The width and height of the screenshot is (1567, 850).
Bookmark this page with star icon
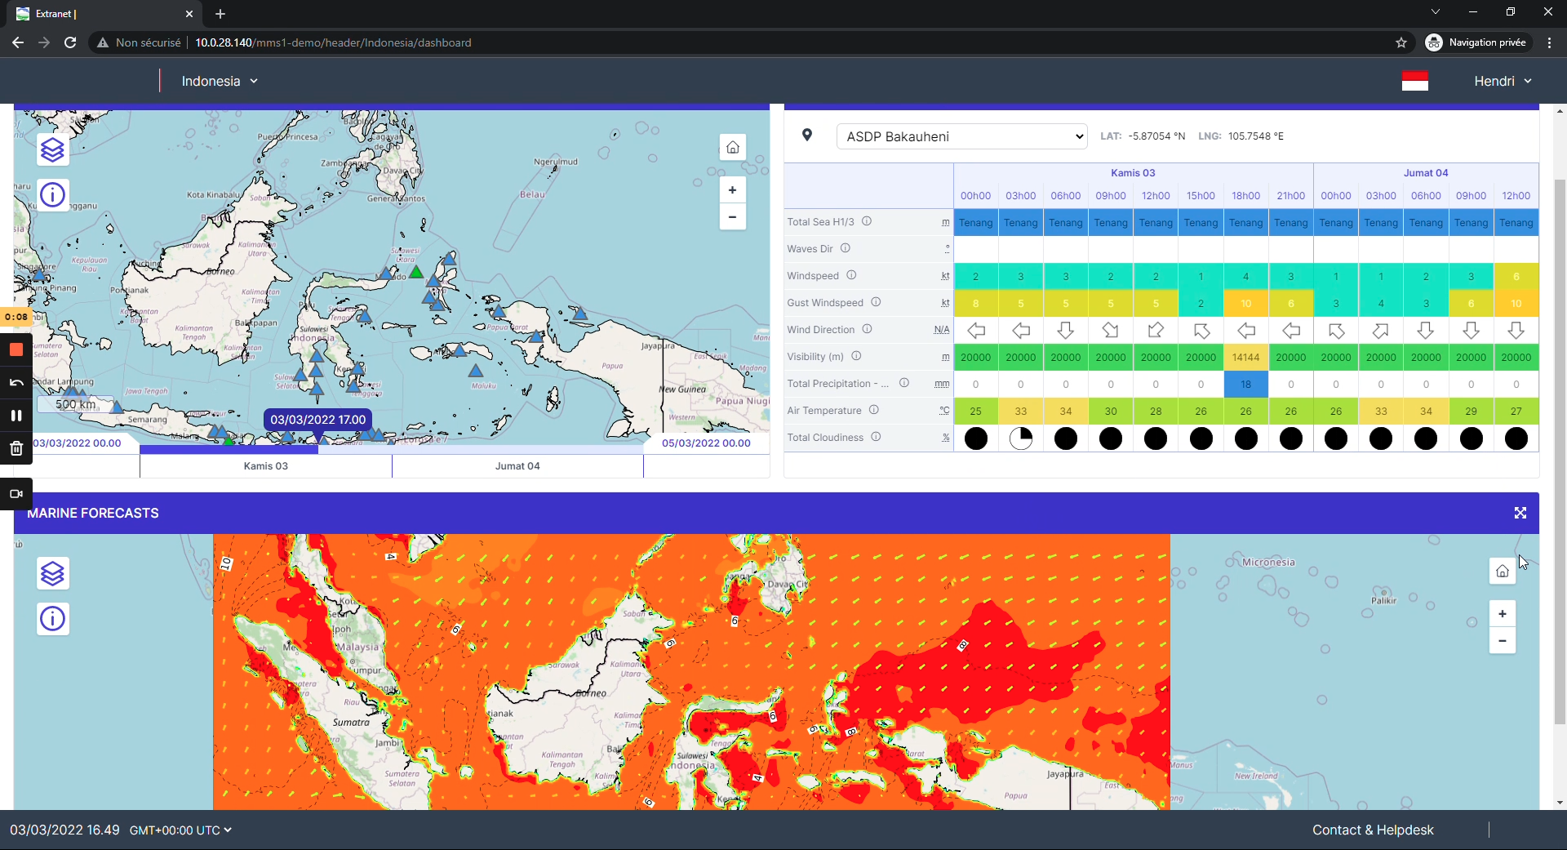click(x=1401, y=42)
